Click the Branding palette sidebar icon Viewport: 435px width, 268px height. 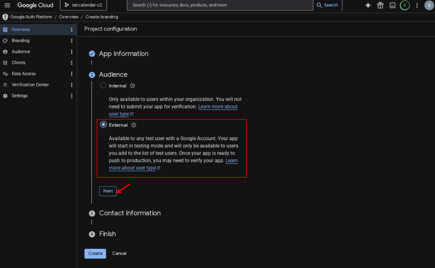point(5,41)
